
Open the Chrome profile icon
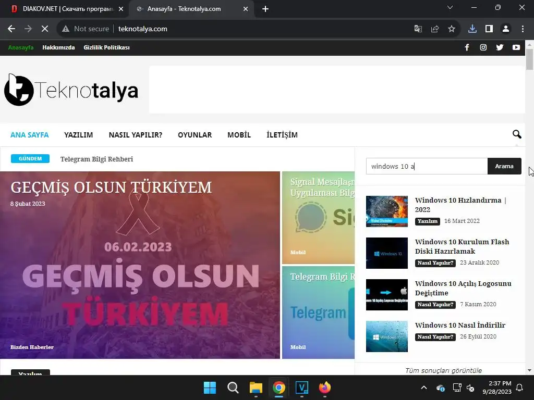(x=506, y=29)
